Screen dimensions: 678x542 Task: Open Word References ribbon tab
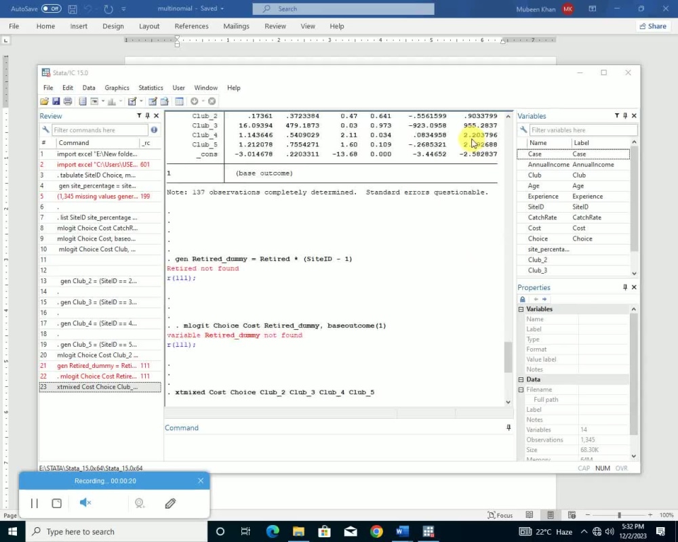[192, 26]
